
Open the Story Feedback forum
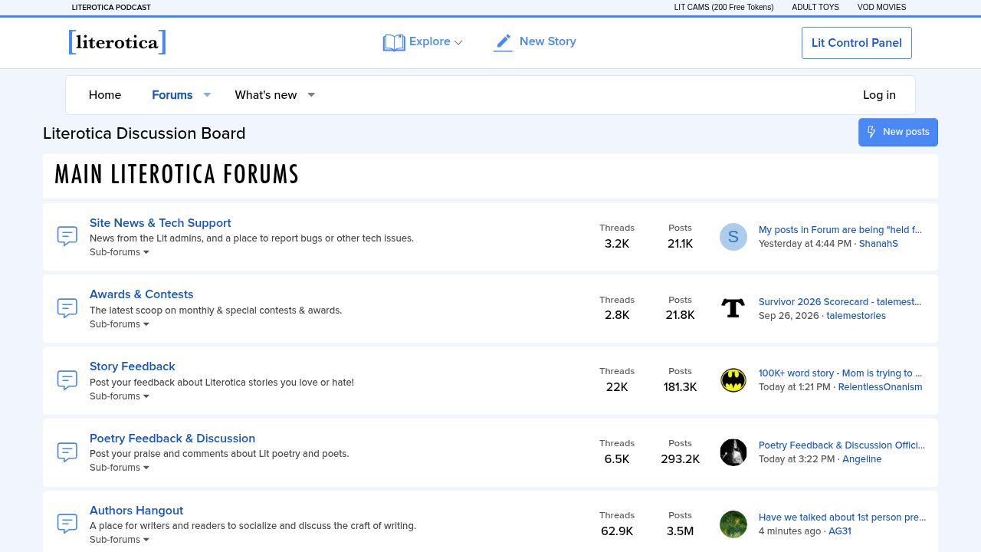click(x=133, y=366)
